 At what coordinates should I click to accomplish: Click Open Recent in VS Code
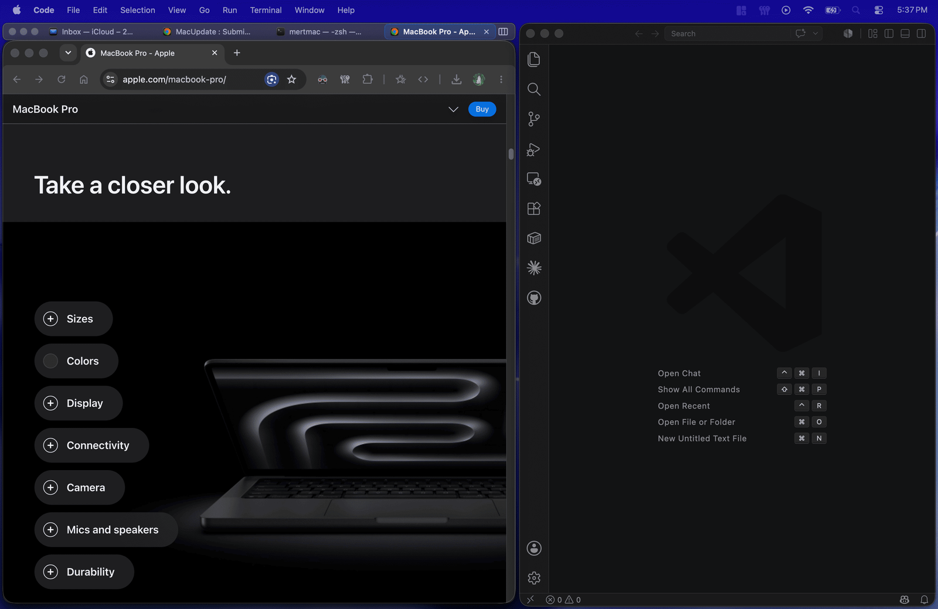(684, 406)
